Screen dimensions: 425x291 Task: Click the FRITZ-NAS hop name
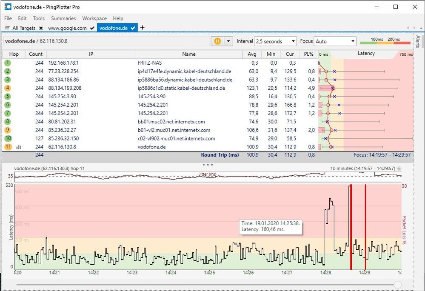[150, 63]
